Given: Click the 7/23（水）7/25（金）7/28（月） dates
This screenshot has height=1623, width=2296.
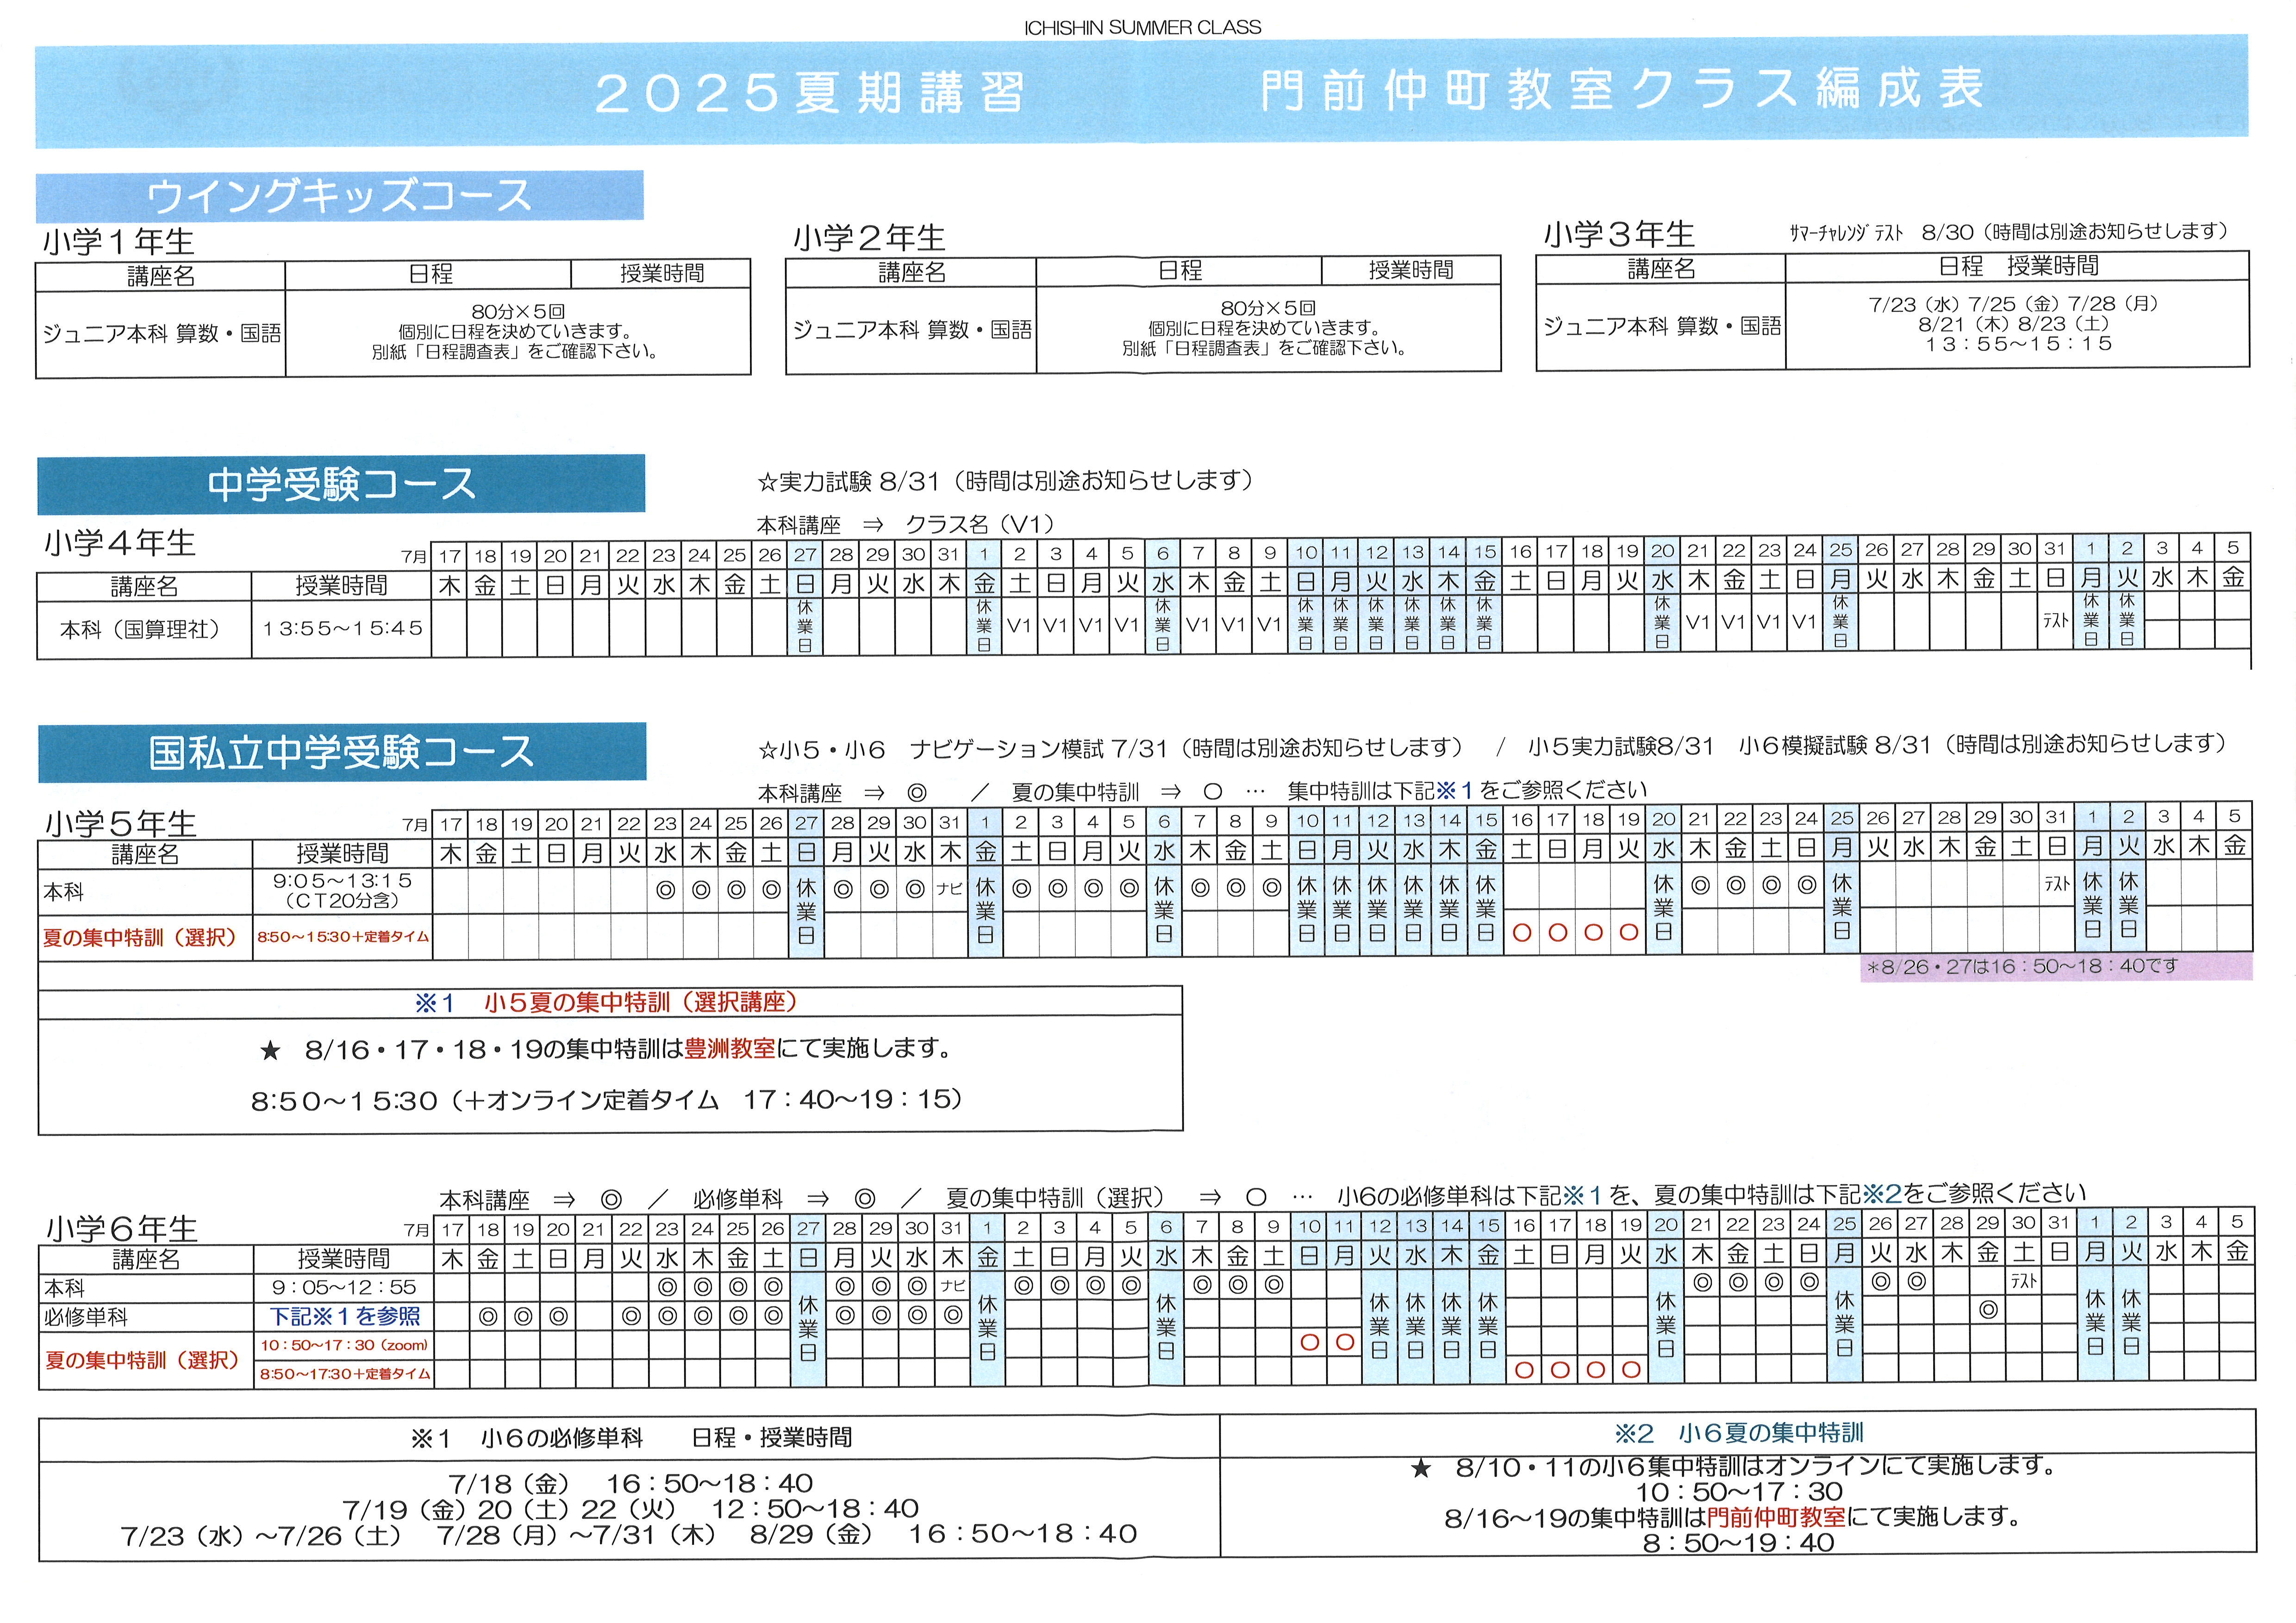Looking at the screenshot, I should pos(2014,304).
